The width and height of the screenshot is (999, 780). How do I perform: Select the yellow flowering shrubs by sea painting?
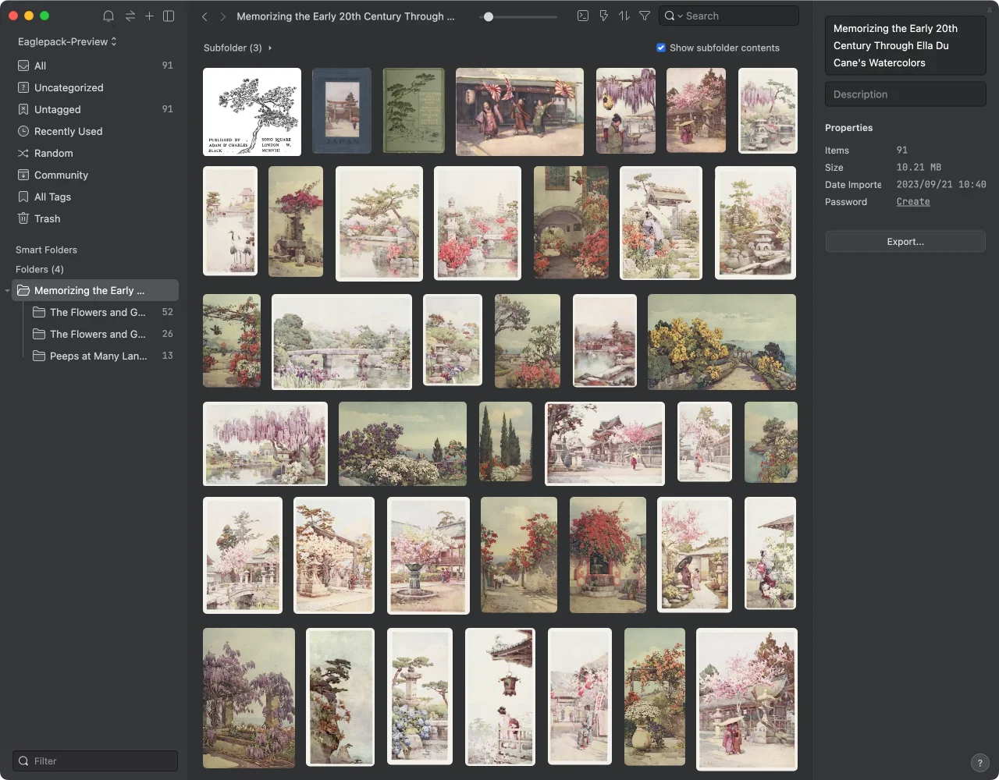point(722,342)
